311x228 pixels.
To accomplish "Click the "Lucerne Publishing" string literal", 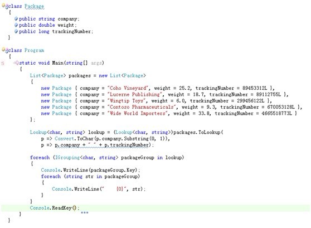I will tap(135, 94).
